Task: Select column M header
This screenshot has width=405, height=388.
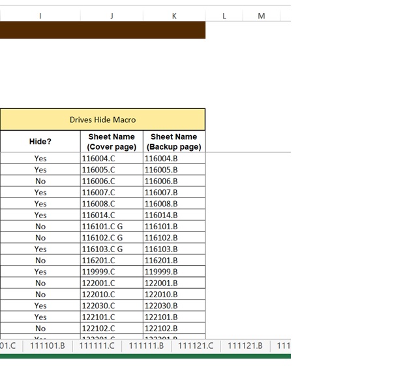Action: 262,16
